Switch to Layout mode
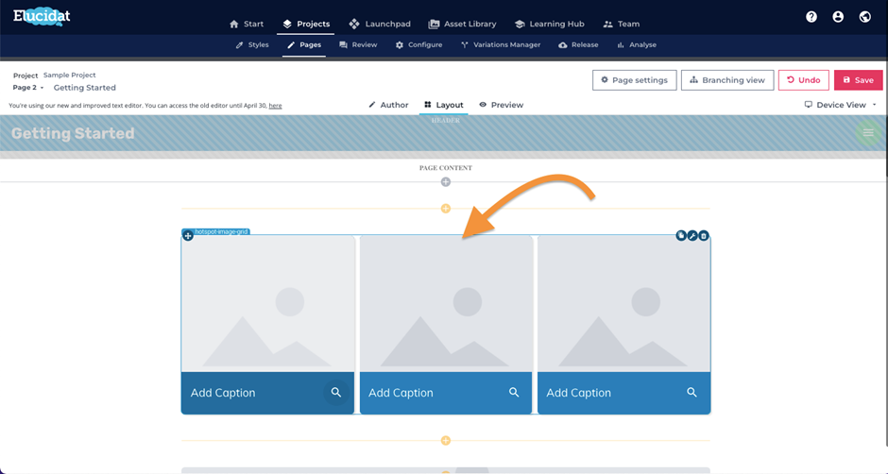This screenshot has width=888, height=474. pos(443,105)
